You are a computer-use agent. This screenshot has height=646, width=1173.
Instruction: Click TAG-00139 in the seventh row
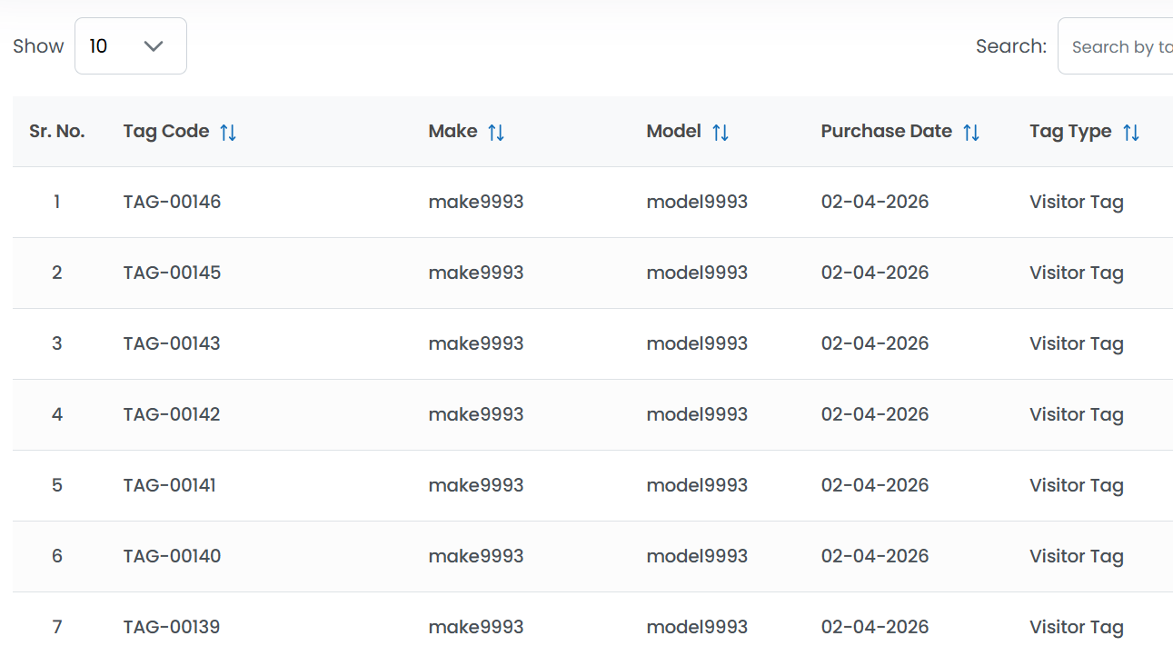172,627
